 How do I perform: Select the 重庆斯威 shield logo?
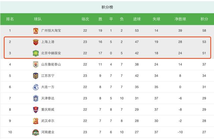(x=36, y=110)
